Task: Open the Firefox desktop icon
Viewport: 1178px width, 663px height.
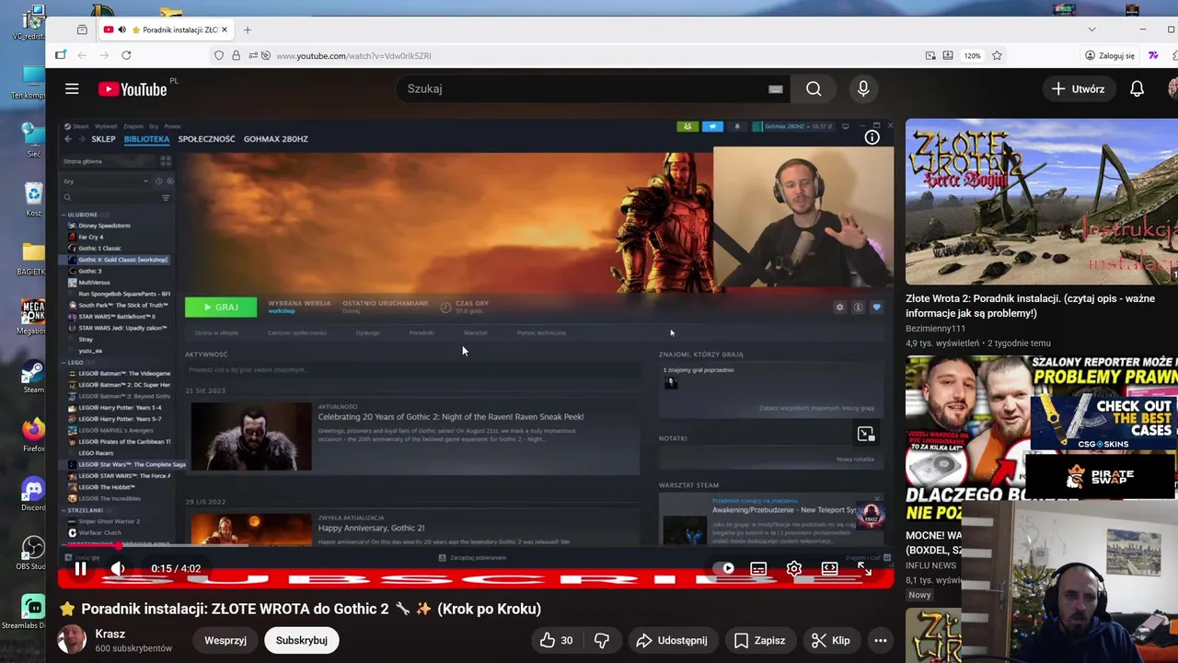Action: point(33,436)
